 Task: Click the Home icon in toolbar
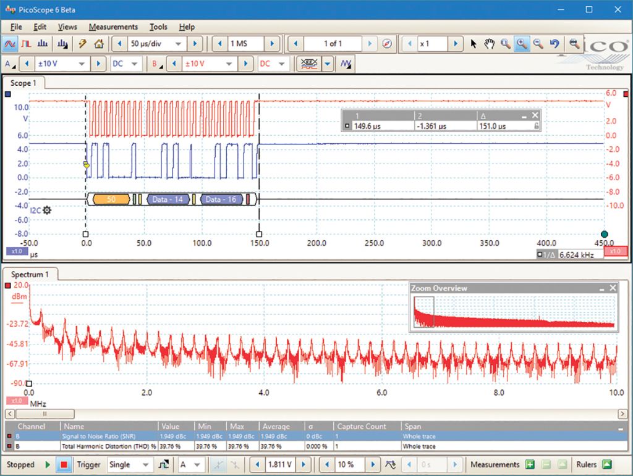point(98,44)
